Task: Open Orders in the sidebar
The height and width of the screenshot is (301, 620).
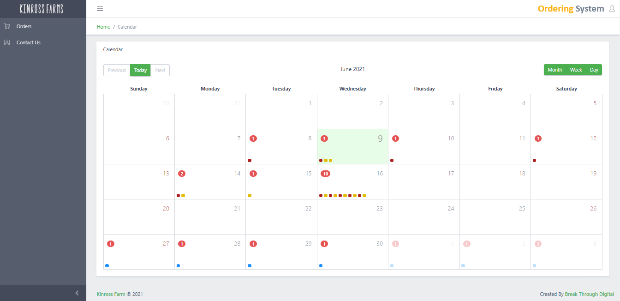Action: tap(24, 26)
